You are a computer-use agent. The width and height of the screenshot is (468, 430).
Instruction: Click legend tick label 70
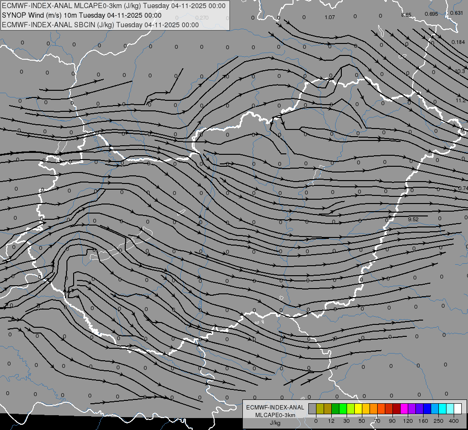point(377,421)
